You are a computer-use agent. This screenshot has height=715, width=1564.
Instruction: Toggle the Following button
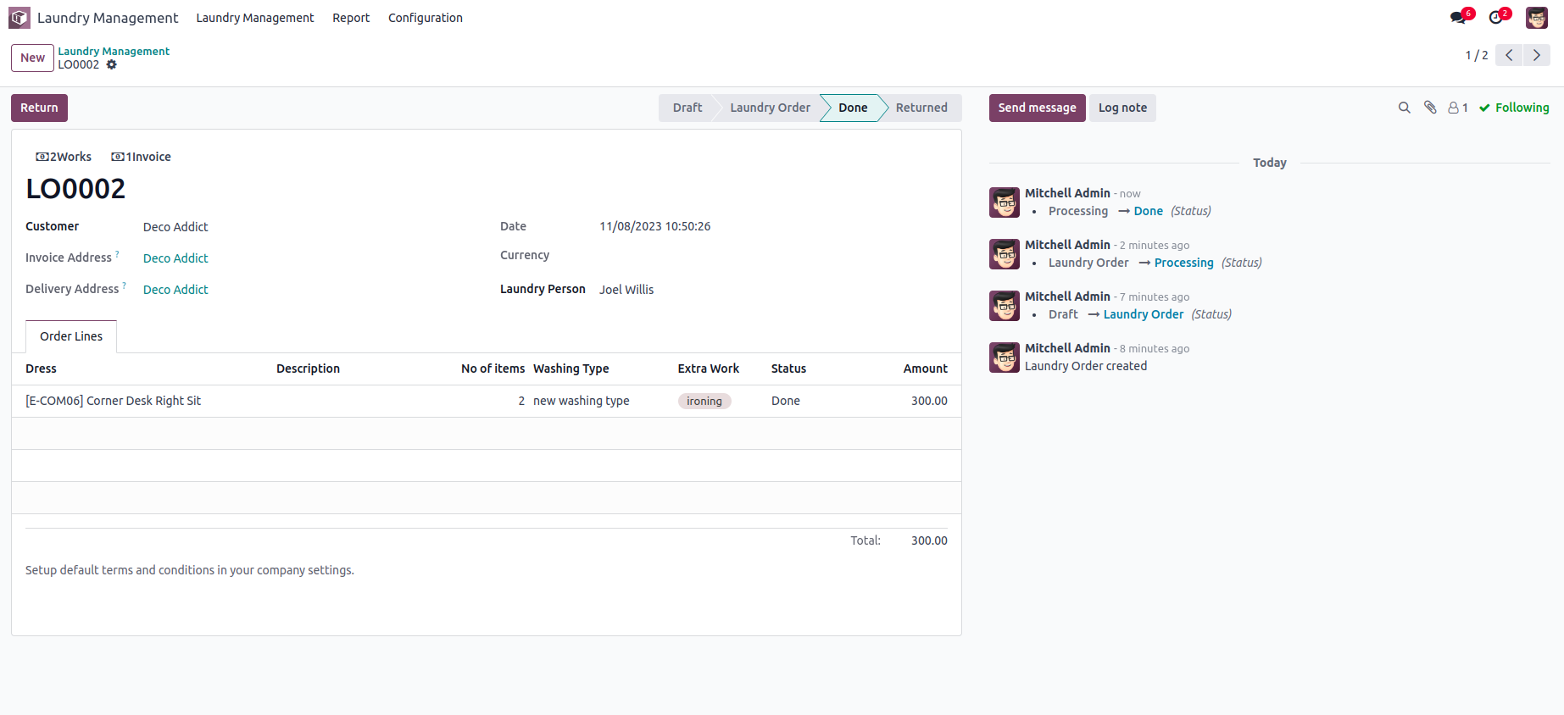point(1514,108)
